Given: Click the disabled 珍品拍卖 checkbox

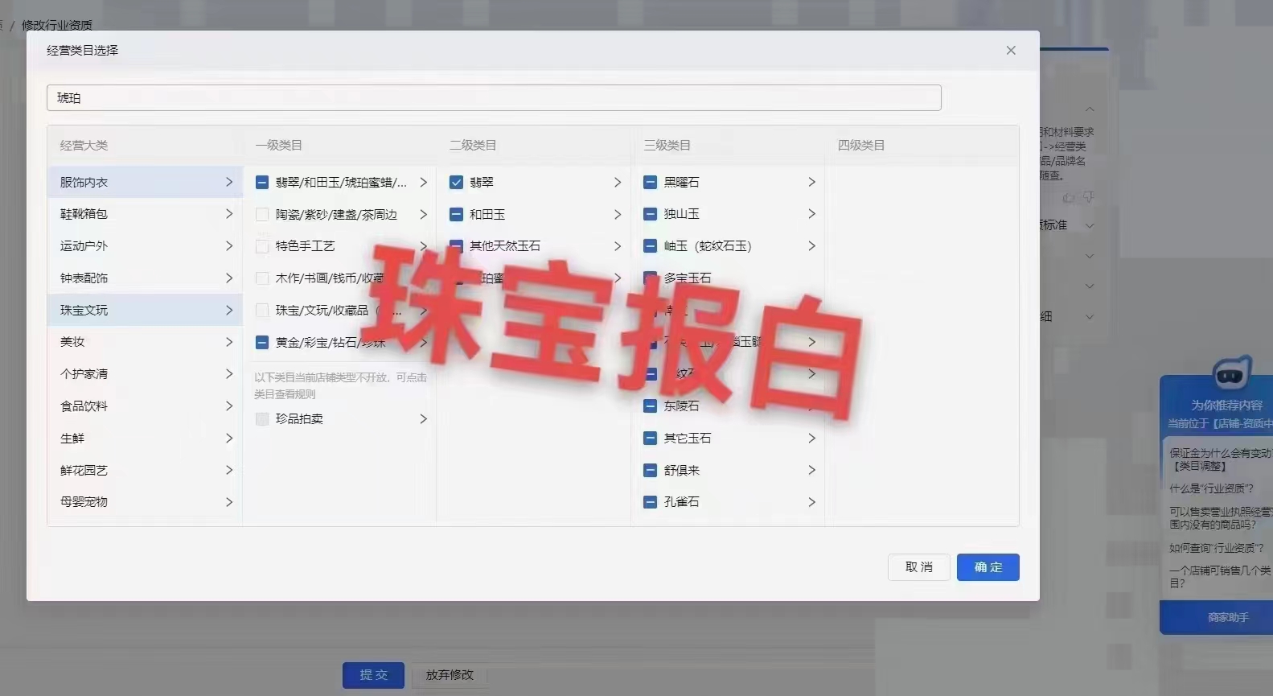Looking at the screenshot, I should pos(262,419).
